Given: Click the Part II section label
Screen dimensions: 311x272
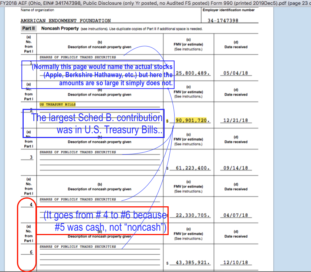Looking at the screenshot, I should pos(28,28).
